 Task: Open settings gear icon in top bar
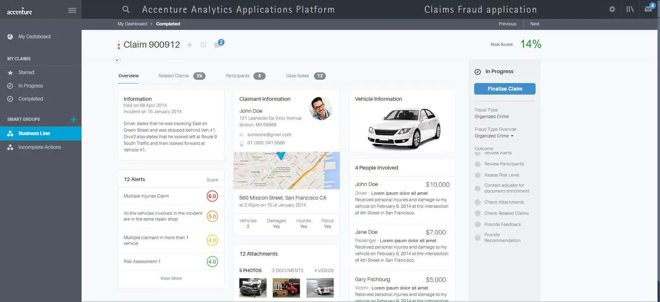(612, 9)
